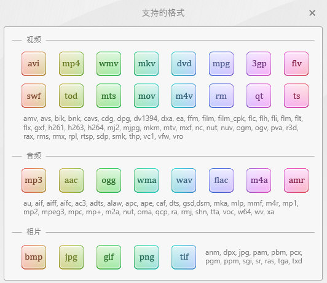Select the wav audio format tile

point(184,180)
